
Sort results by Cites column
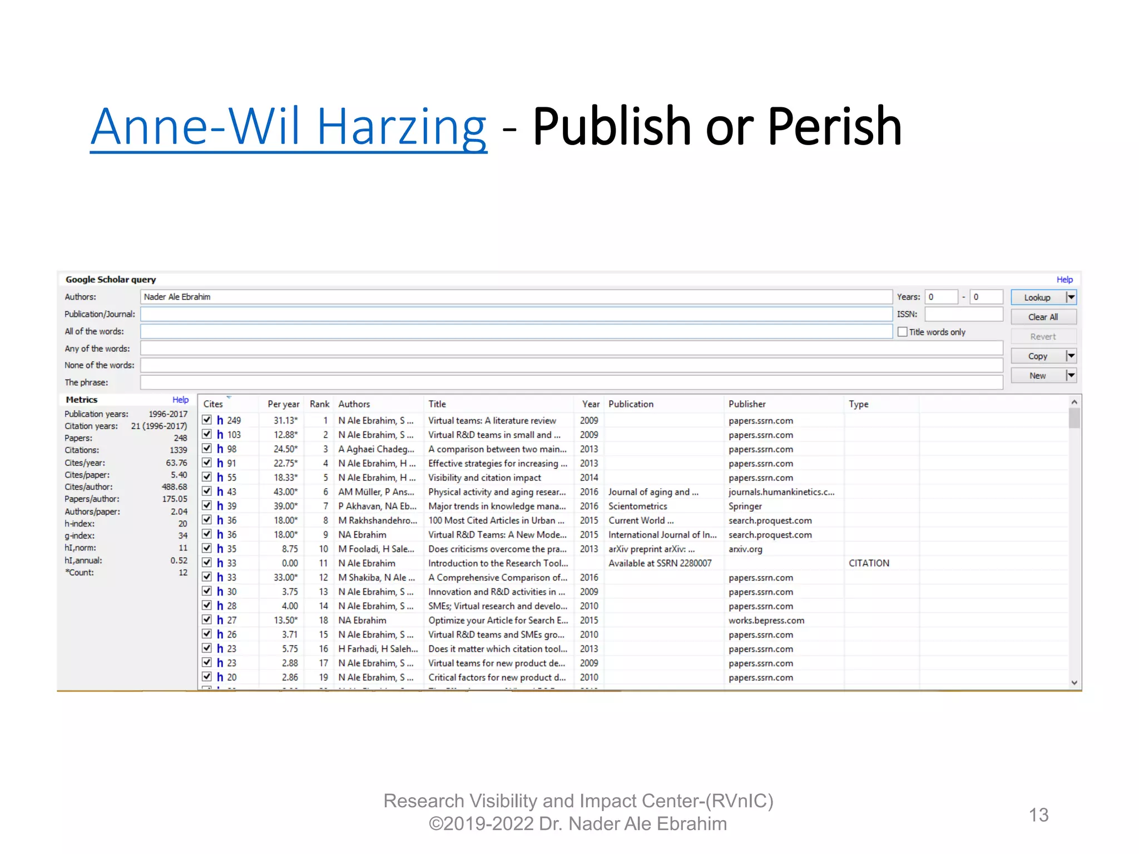tap(228, 404)
